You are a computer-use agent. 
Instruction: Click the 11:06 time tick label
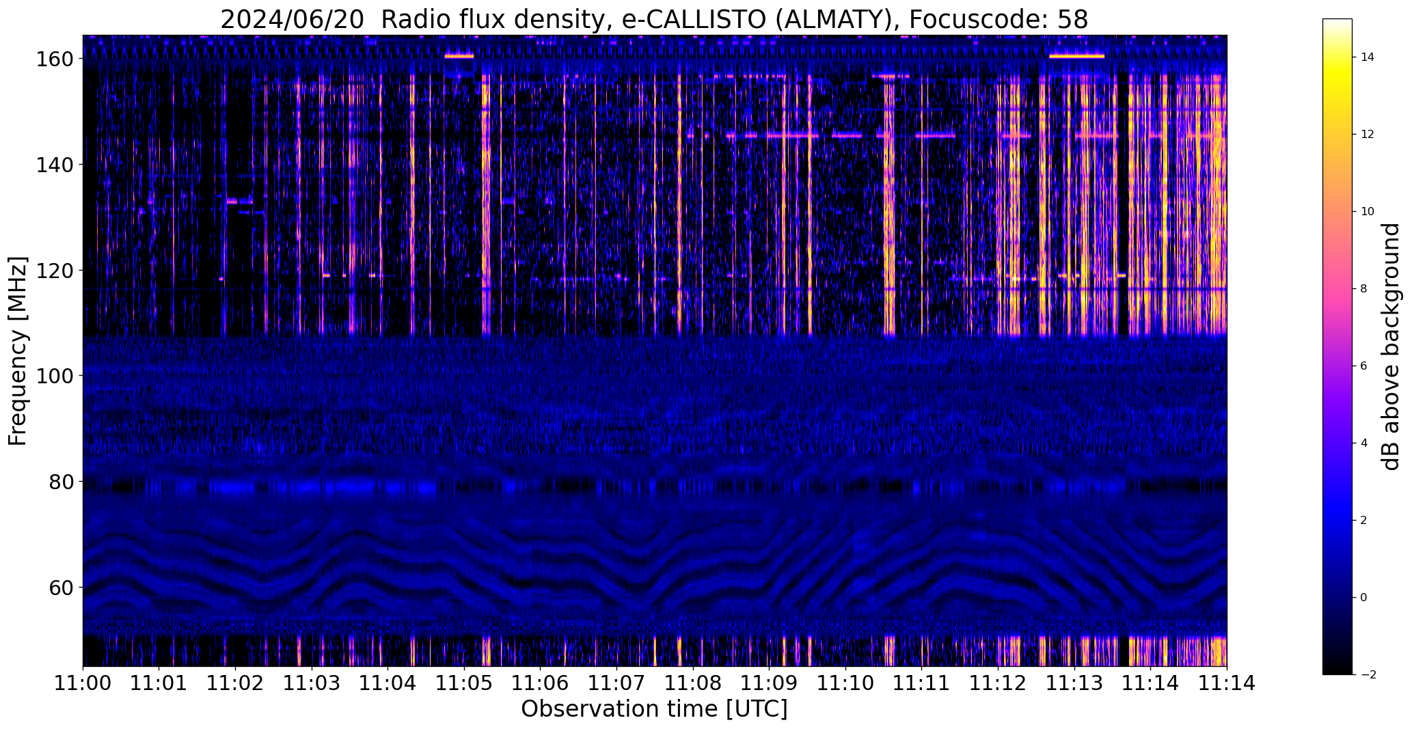[541, 683]
